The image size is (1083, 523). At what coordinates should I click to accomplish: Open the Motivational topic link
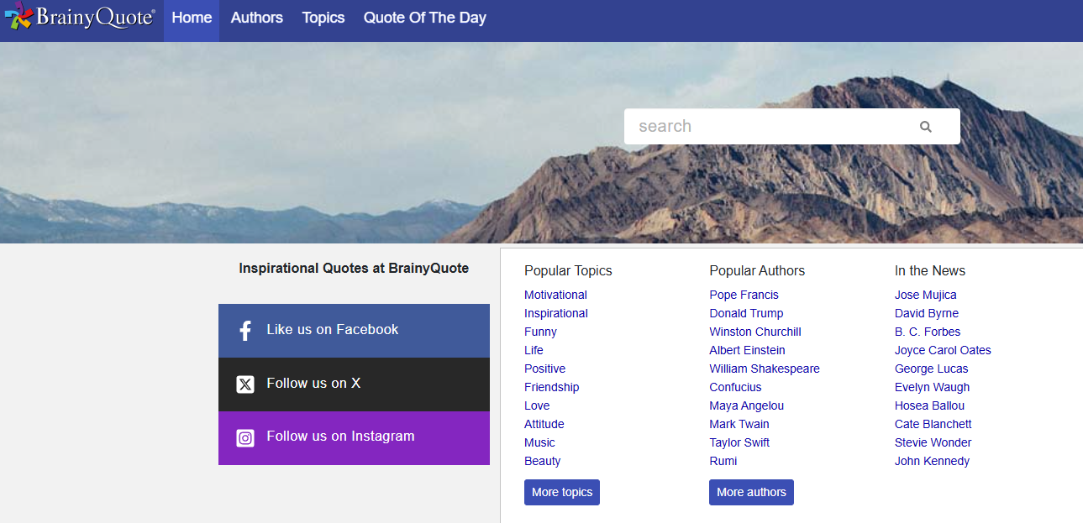(x=555, y=295)
